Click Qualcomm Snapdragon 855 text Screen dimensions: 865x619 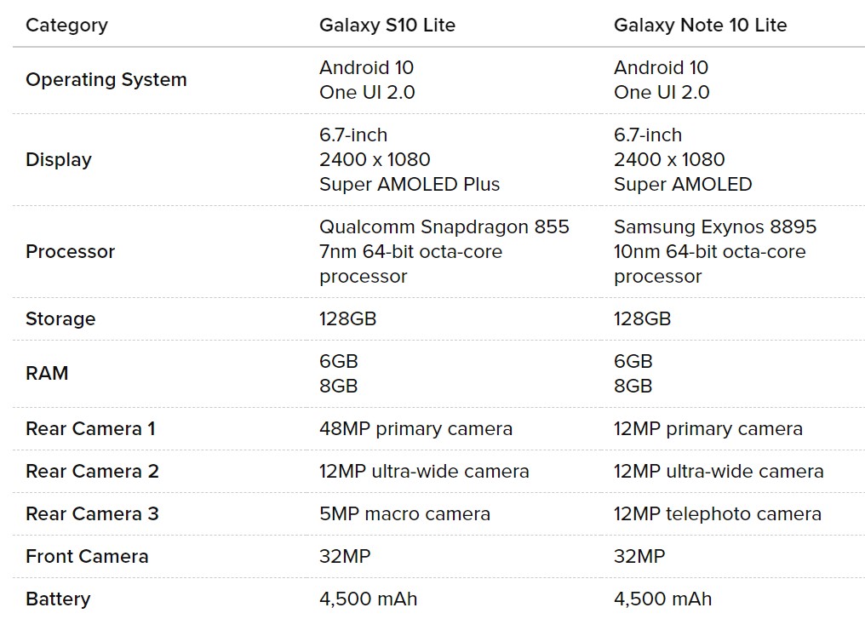pyautogui.click(x=444, y=226)
